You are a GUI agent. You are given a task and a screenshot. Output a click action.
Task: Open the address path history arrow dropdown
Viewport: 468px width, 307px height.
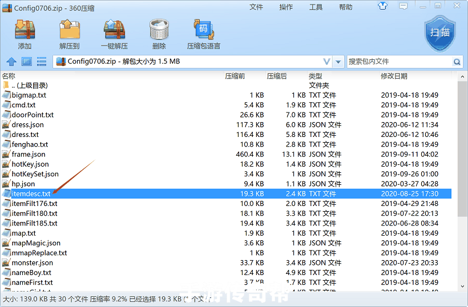coord(338,62)
